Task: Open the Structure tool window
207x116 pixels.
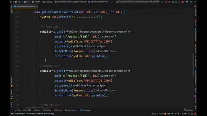Action: (12, 82)
